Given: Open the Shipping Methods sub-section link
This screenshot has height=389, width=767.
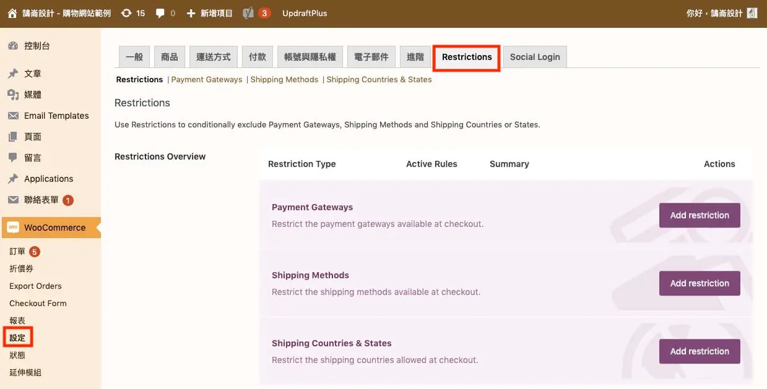Looking at the screenshot, I should pyautogui.click(x=284, y=79).
